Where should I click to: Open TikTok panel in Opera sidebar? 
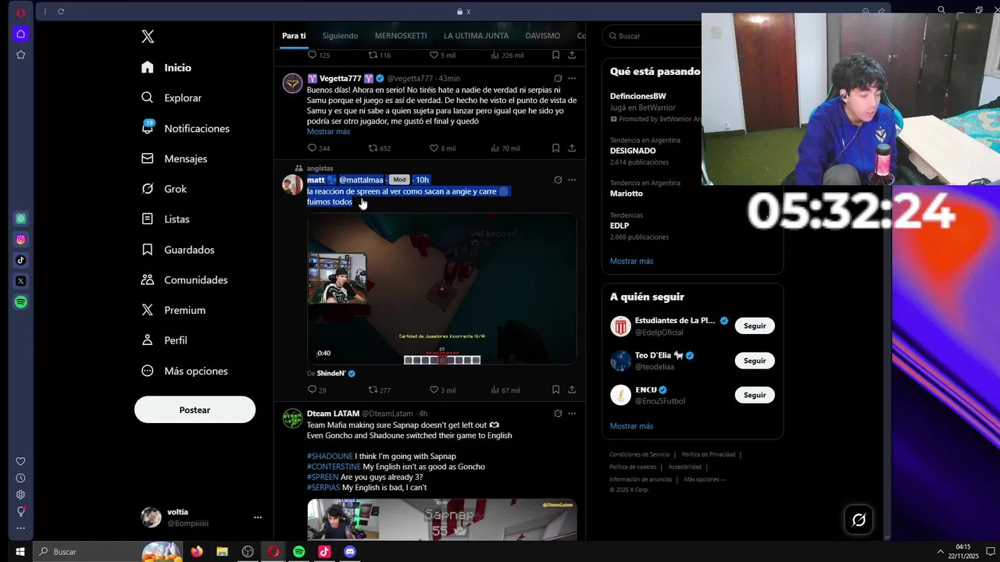coord(20,260)
